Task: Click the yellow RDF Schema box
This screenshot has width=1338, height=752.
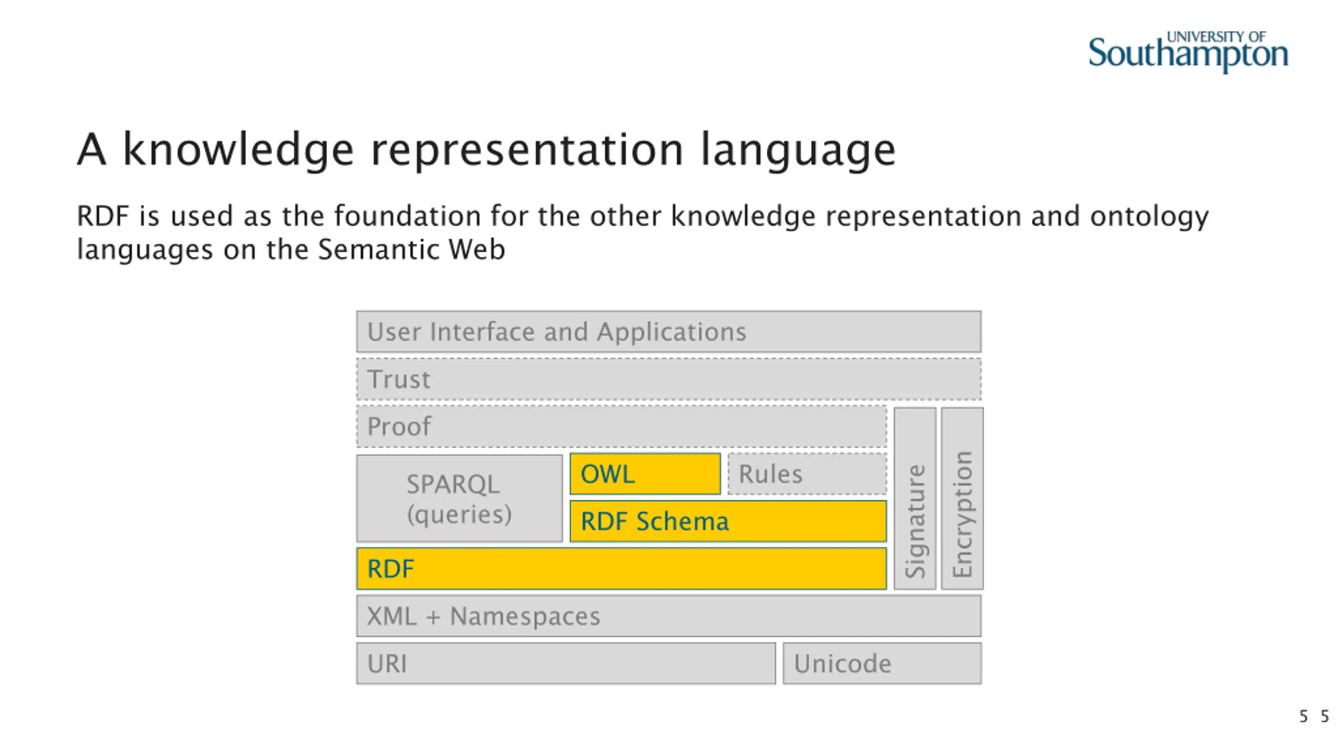Action: pyautogui.click(x=728, y=521)
